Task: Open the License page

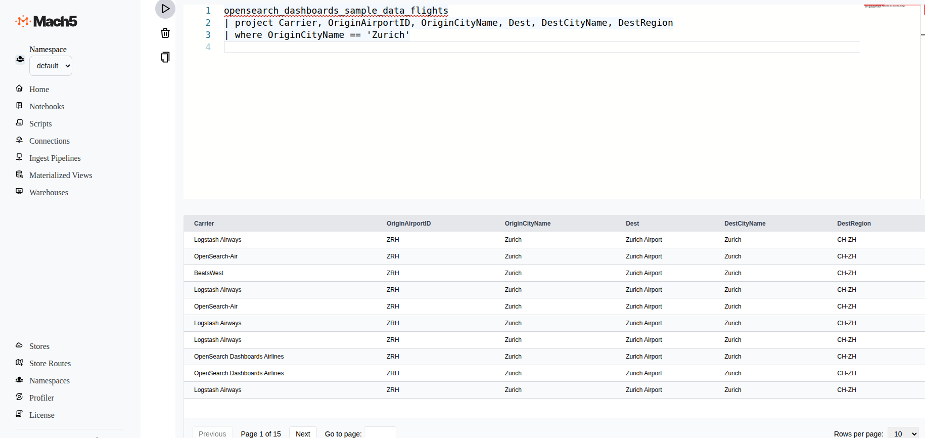Action: pos(42,415)
